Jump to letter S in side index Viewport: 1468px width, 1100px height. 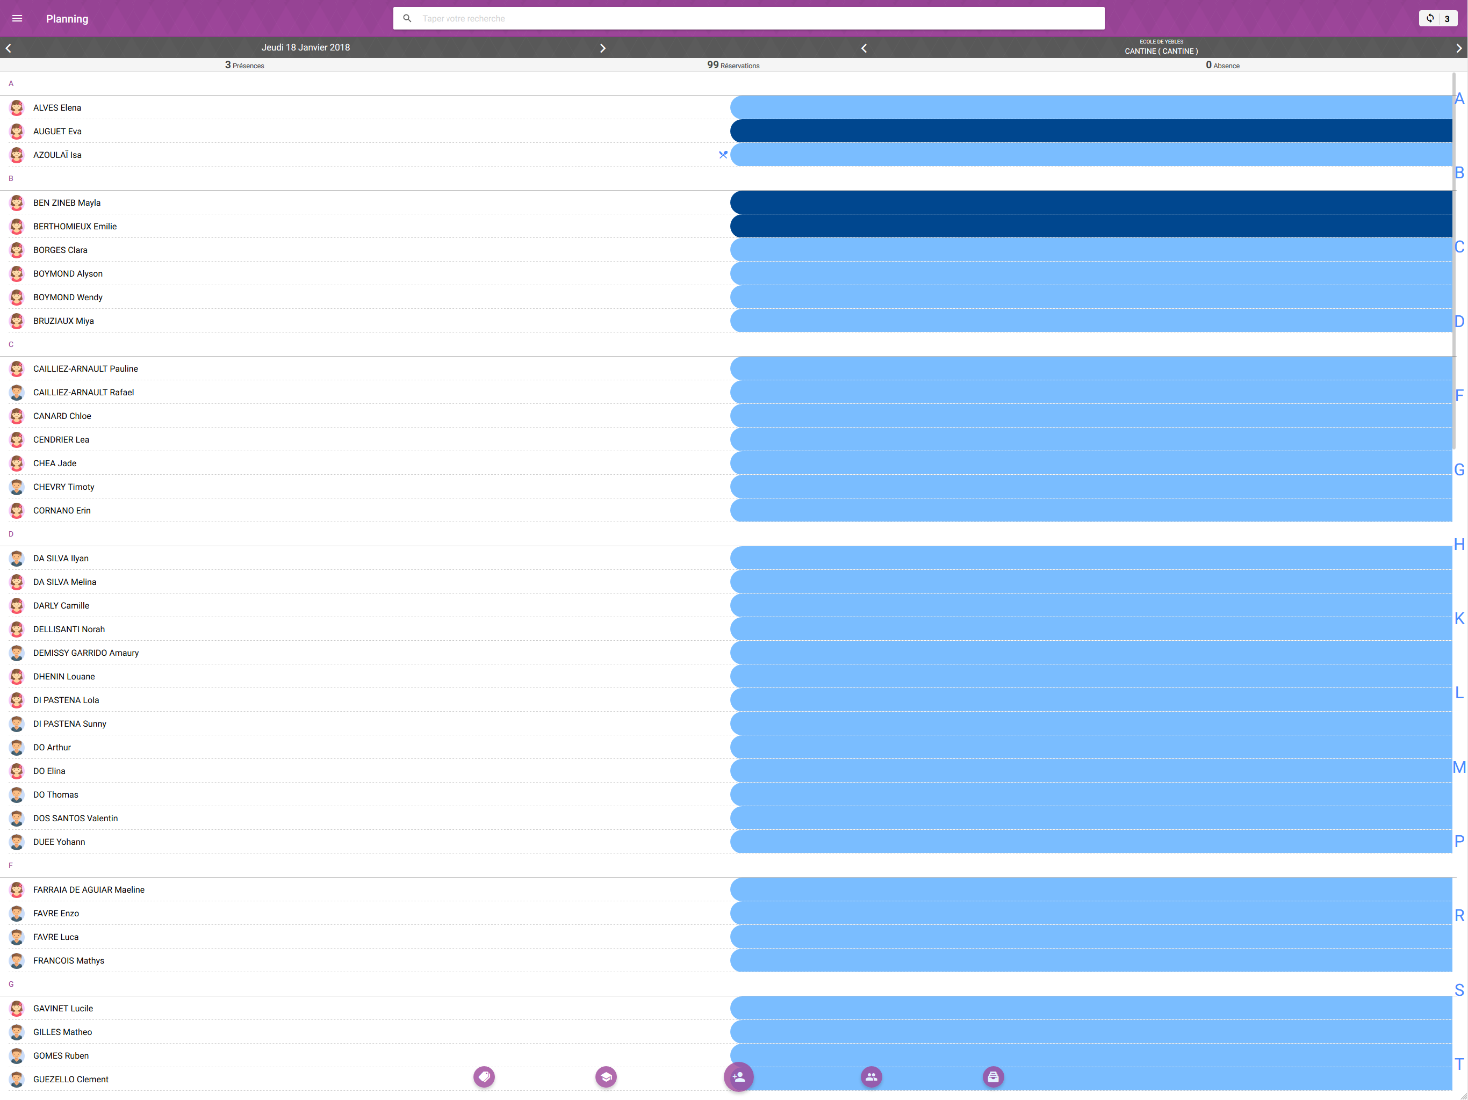click(1459, 990)
